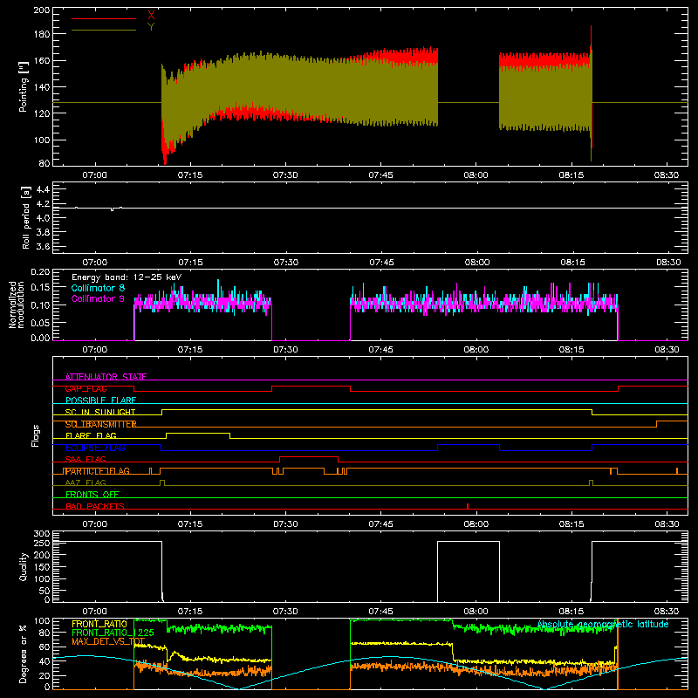The image size is (698, 698).
Task: Click the 'Absolute geomagnetic latitude' label
Action: point(603,624)
